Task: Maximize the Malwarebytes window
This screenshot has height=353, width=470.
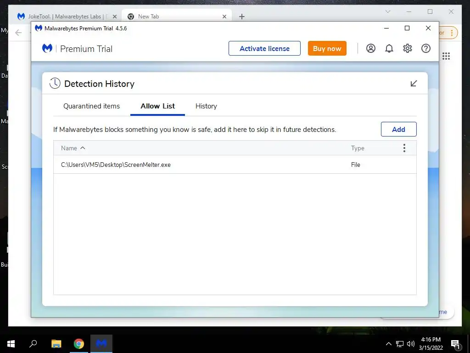Action: click(x=407, y=28)
